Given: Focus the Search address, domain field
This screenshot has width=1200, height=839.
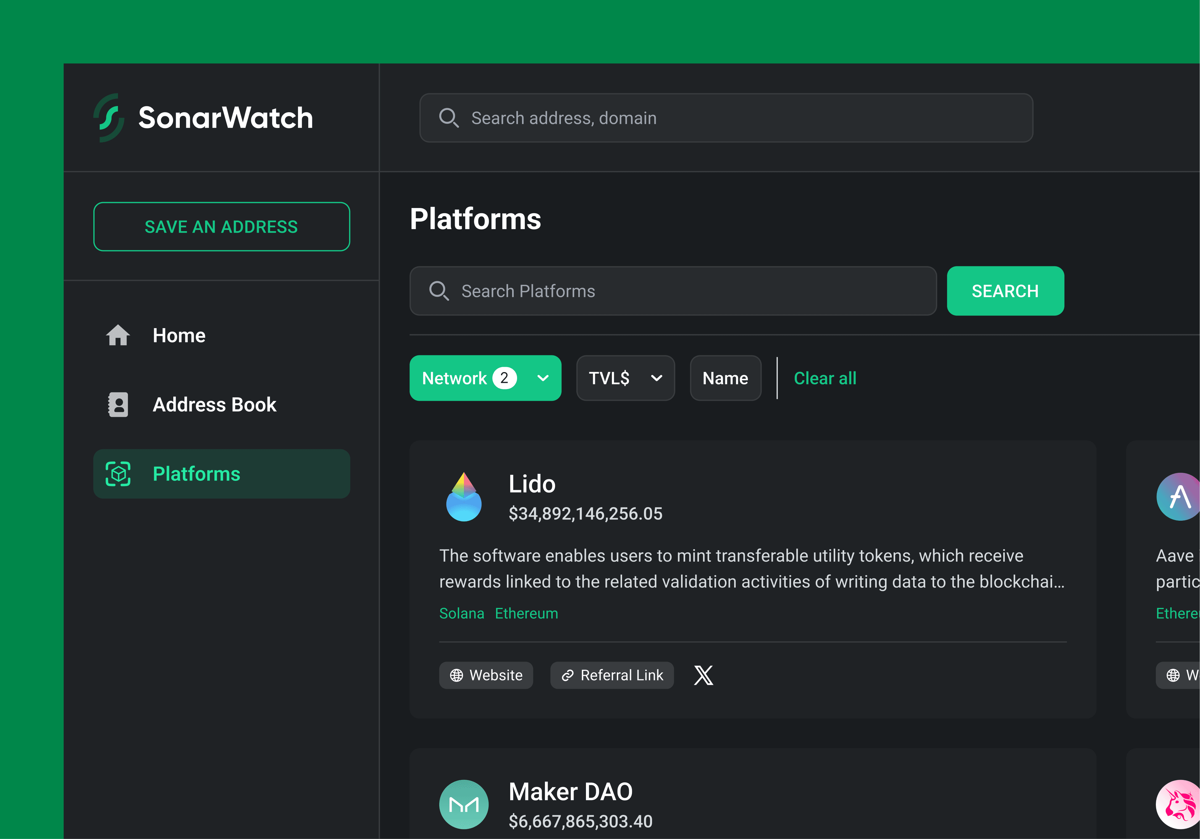Looking at the screenshot, I should 726,118.
